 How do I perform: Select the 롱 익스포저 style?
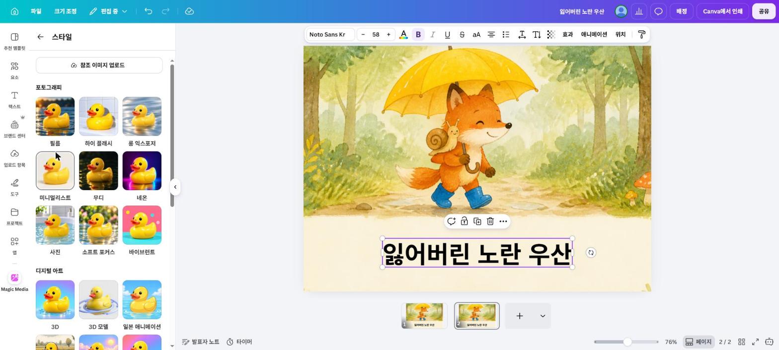[x=142, y=116]
